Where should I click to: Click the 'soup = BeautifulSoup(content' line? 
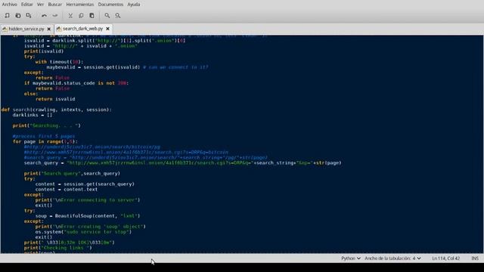point(88,216)
